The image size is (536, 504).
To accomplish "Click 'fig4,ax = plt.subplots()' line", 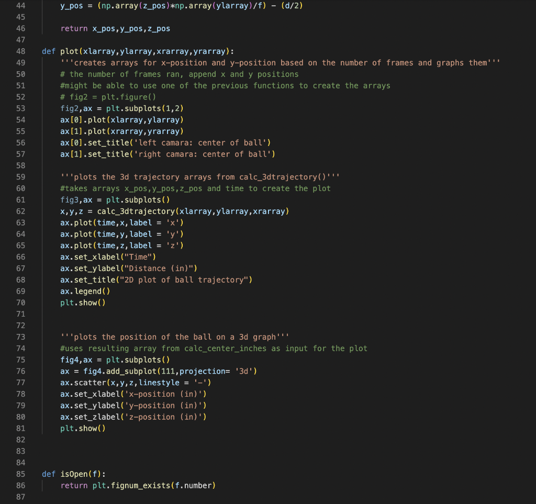I will tap(115, 360).
